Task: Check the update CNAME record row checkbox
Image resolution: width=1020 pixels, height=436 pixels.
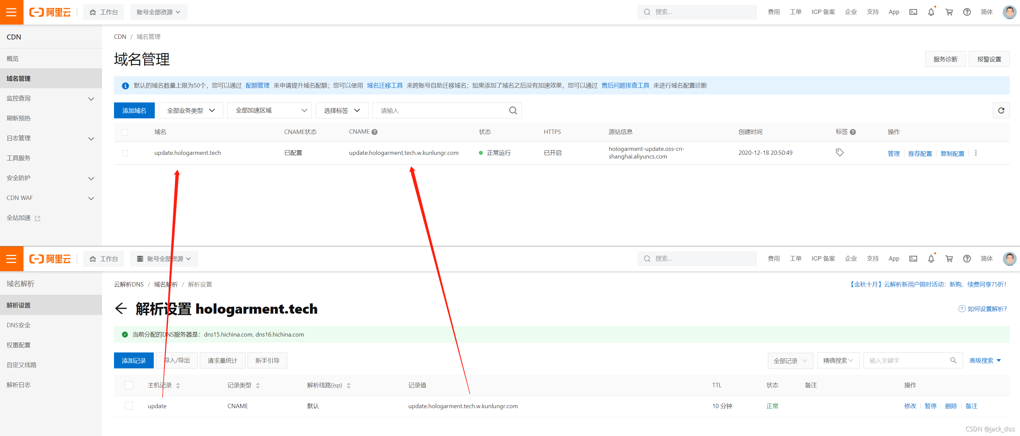Action: pos(129,406)
